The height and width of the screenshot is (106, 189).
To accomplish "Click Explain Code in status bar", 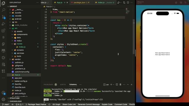I will pyautogui.click(x=107, y=105).
